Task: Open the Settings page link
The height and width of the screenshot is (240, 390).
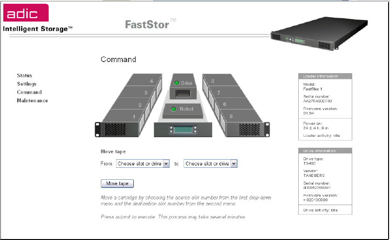Action: click(27, 84)
